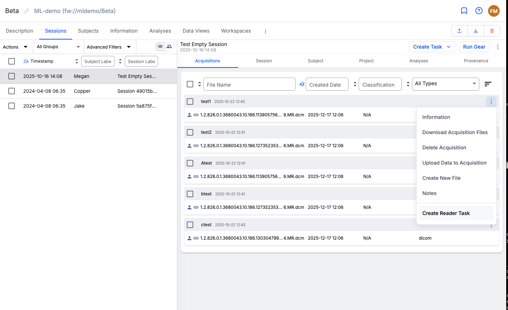
Task: Check the checkbox for acquisition test2
Action: [190, 132]
